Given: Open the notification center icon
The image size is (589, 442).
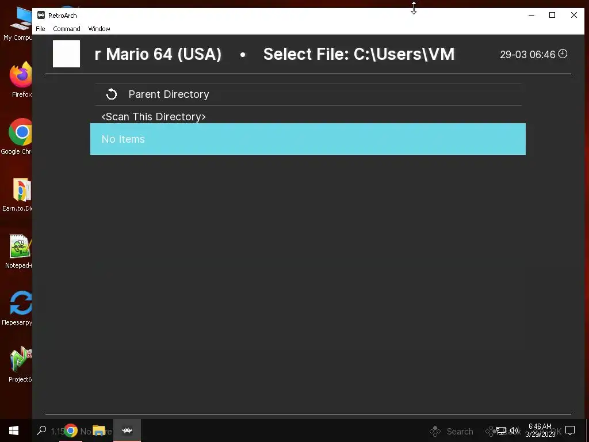Looking at the screenshot, I should [x=570, y=430].
